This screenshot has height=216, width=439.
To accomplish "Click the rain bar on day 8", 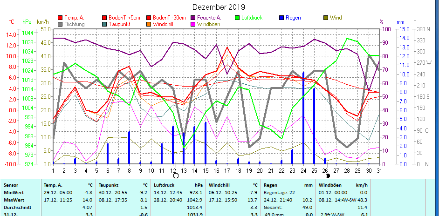I will 129,148.
